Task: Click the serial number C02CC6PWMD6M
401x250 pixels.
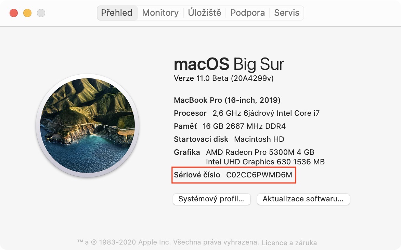Action: [259, 175]
